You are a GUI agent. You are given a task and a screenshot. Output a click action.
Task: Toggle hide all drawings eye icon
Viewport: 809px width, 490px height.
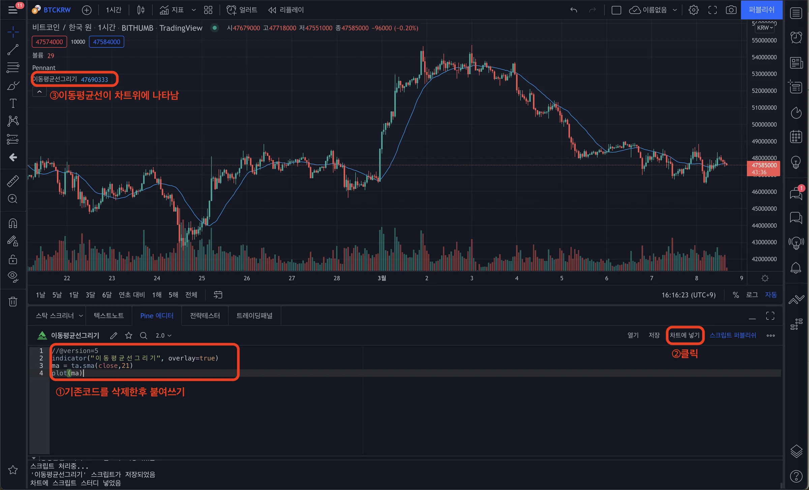(x=13, y=276)
